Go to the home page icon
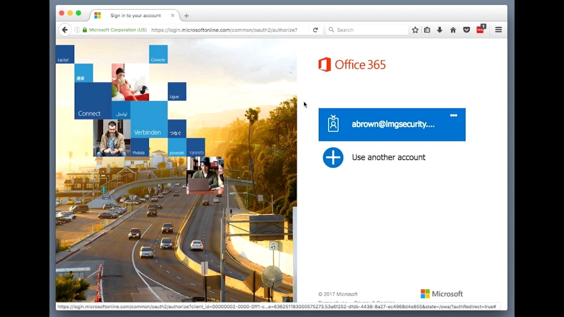 453,30
